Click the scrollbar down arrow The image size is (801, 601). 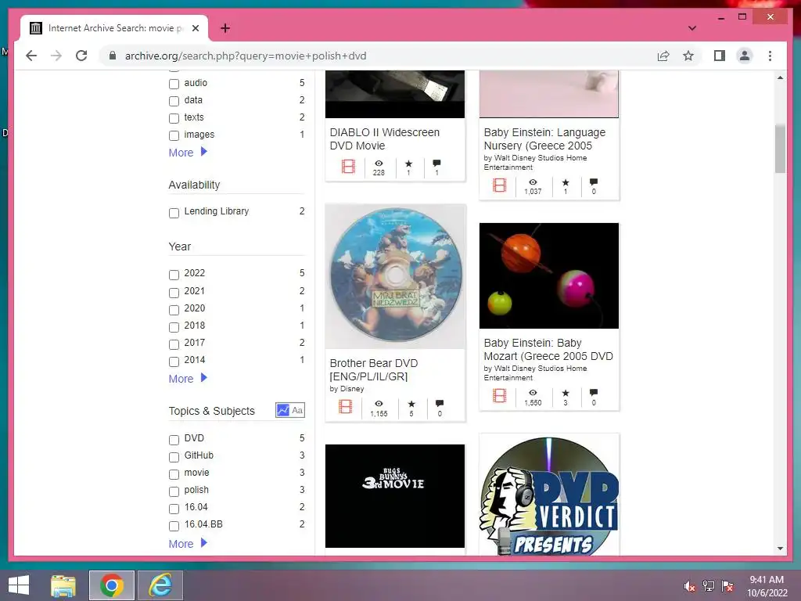pos(780,549)
